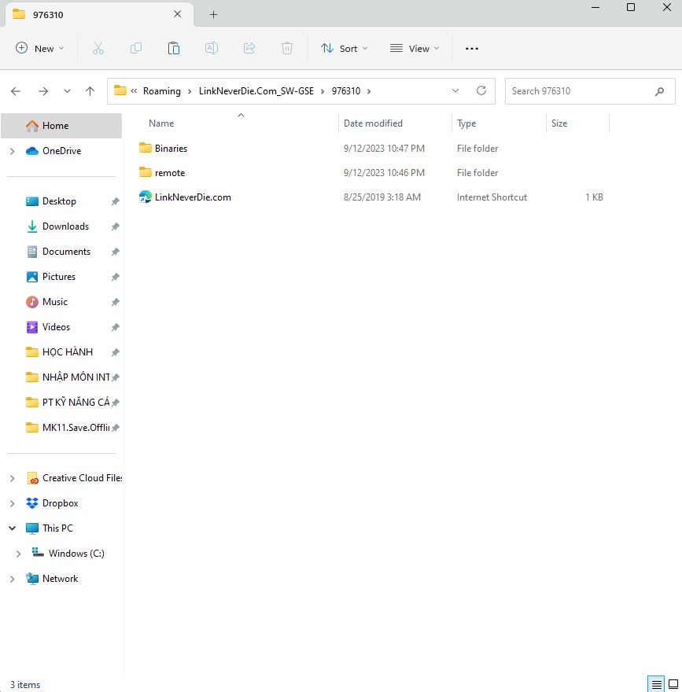
Task: Switch to details view in the status bar
Action: (655, 684)
